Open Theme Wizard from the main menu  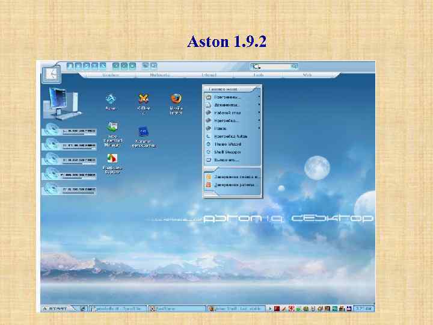(233, 144)
